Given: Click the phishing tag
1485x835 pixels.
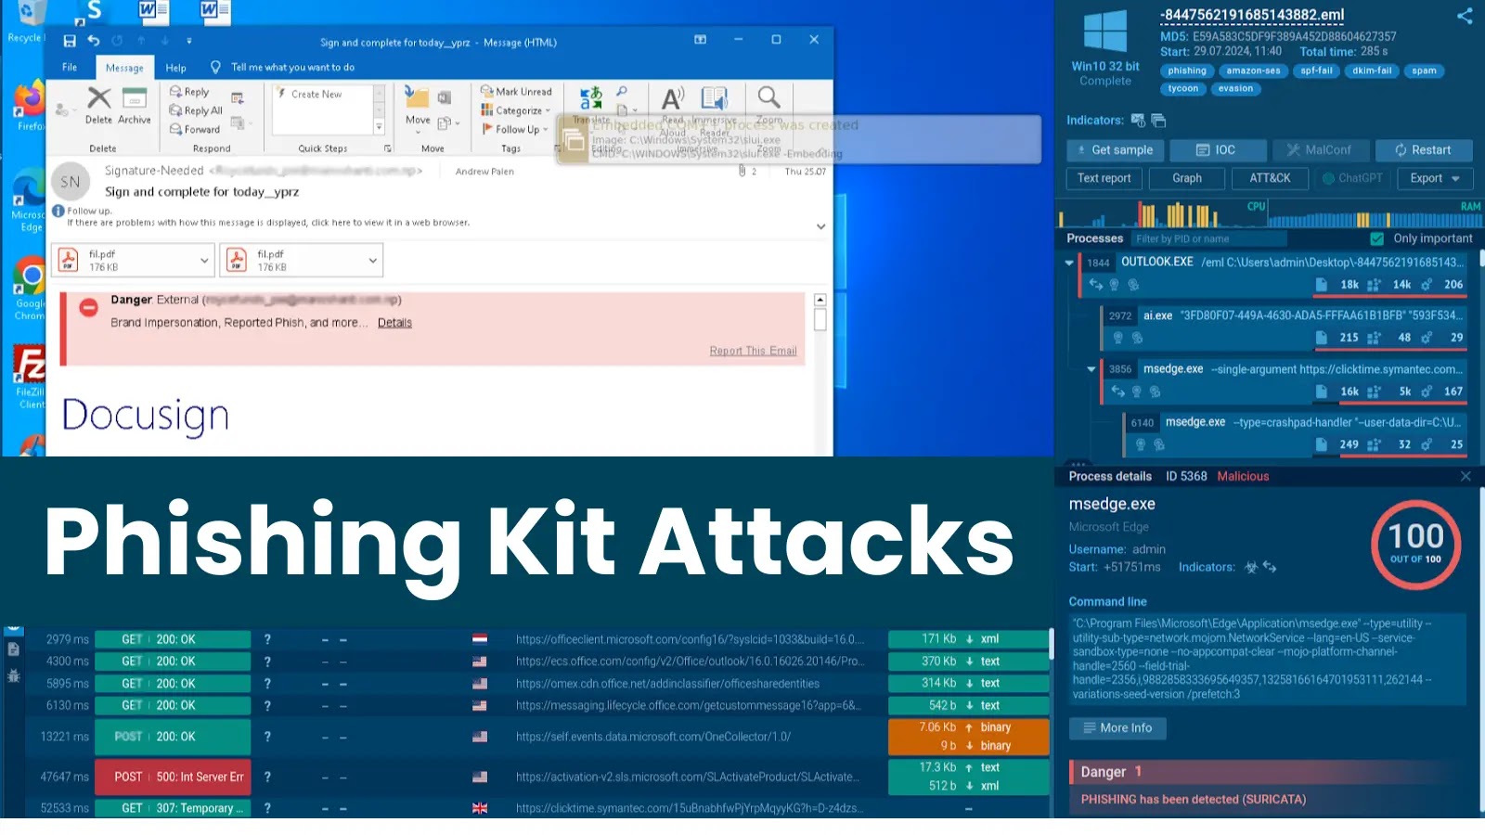Looking at the screenshot, I should coord(1187,71).
